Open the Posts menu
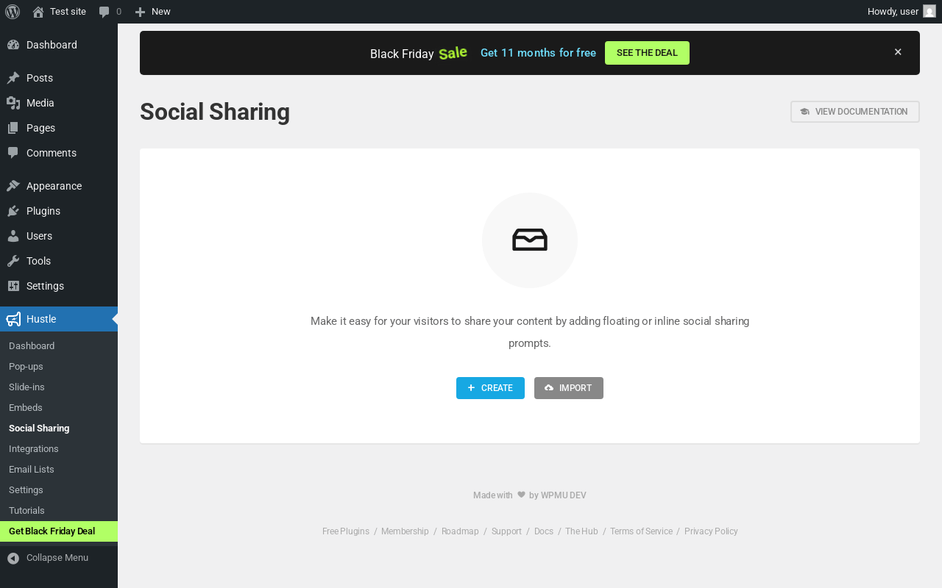The width and height of the screenshot is (942, 588). coord(59,78)
